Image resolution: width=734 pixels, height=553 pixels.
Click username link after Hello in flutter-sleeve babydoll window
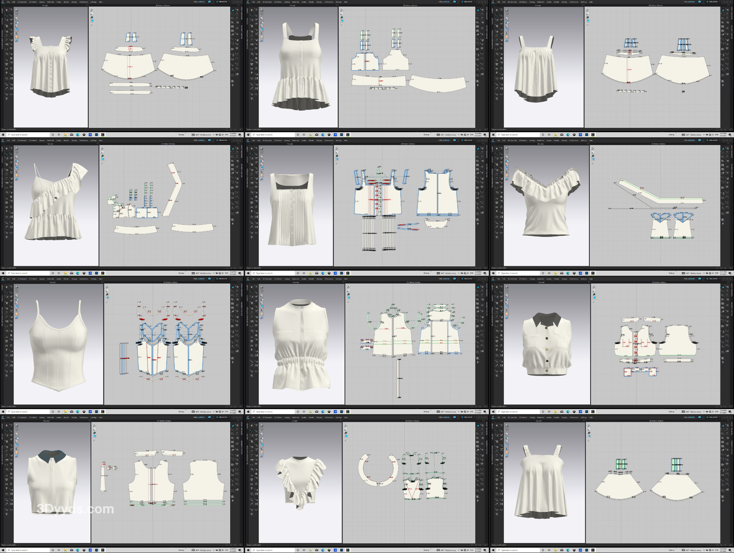201,2
